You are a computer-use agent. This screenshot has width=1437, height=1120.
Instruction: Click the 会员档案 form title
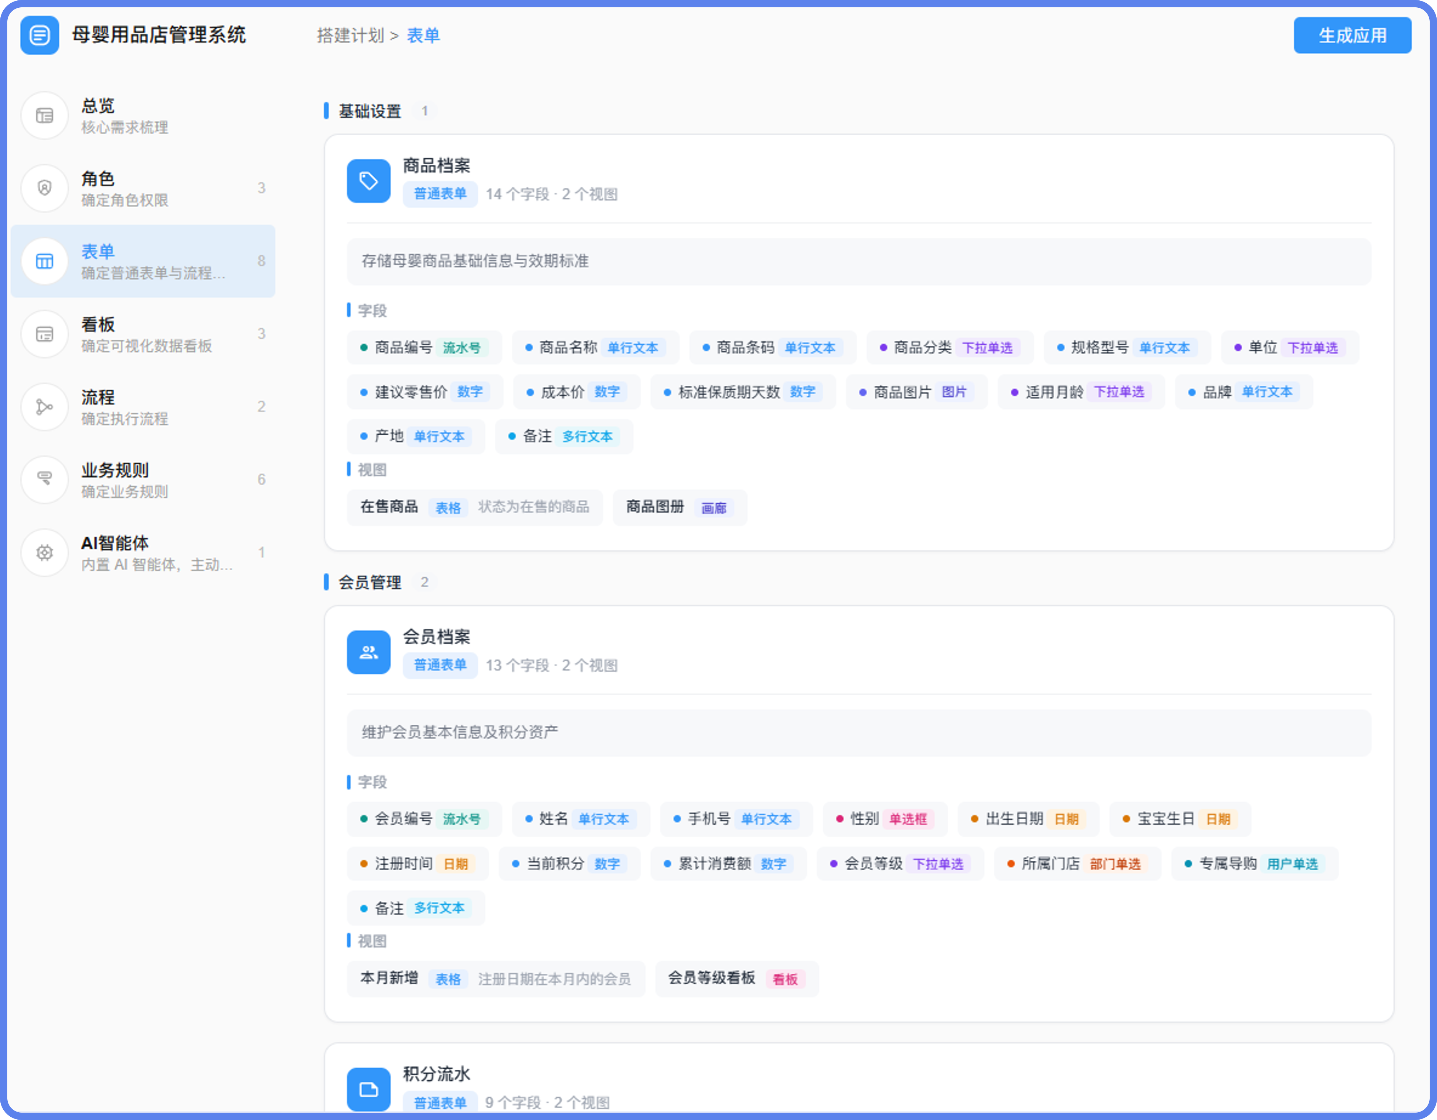[437, 636]
